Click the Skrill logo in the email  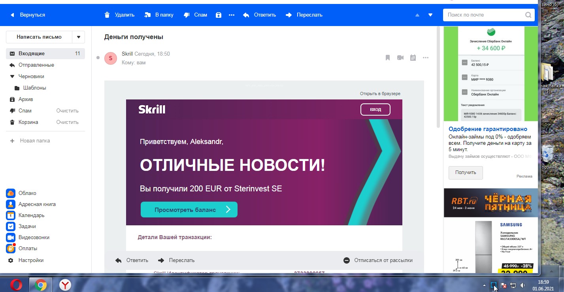(152, 110)
